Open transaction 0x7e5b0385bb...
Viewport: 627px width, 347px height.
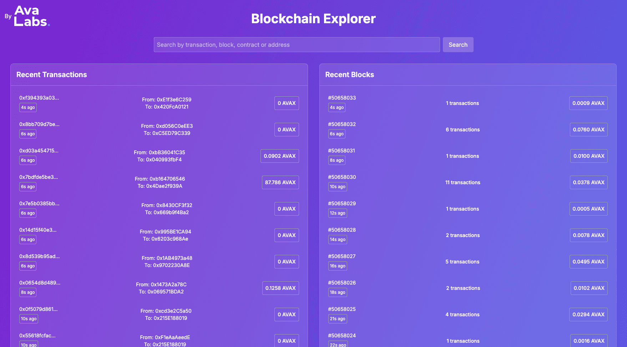(39, 203)
